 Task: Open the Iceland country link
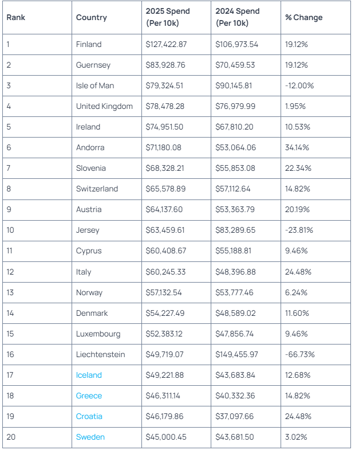(89, 375)
